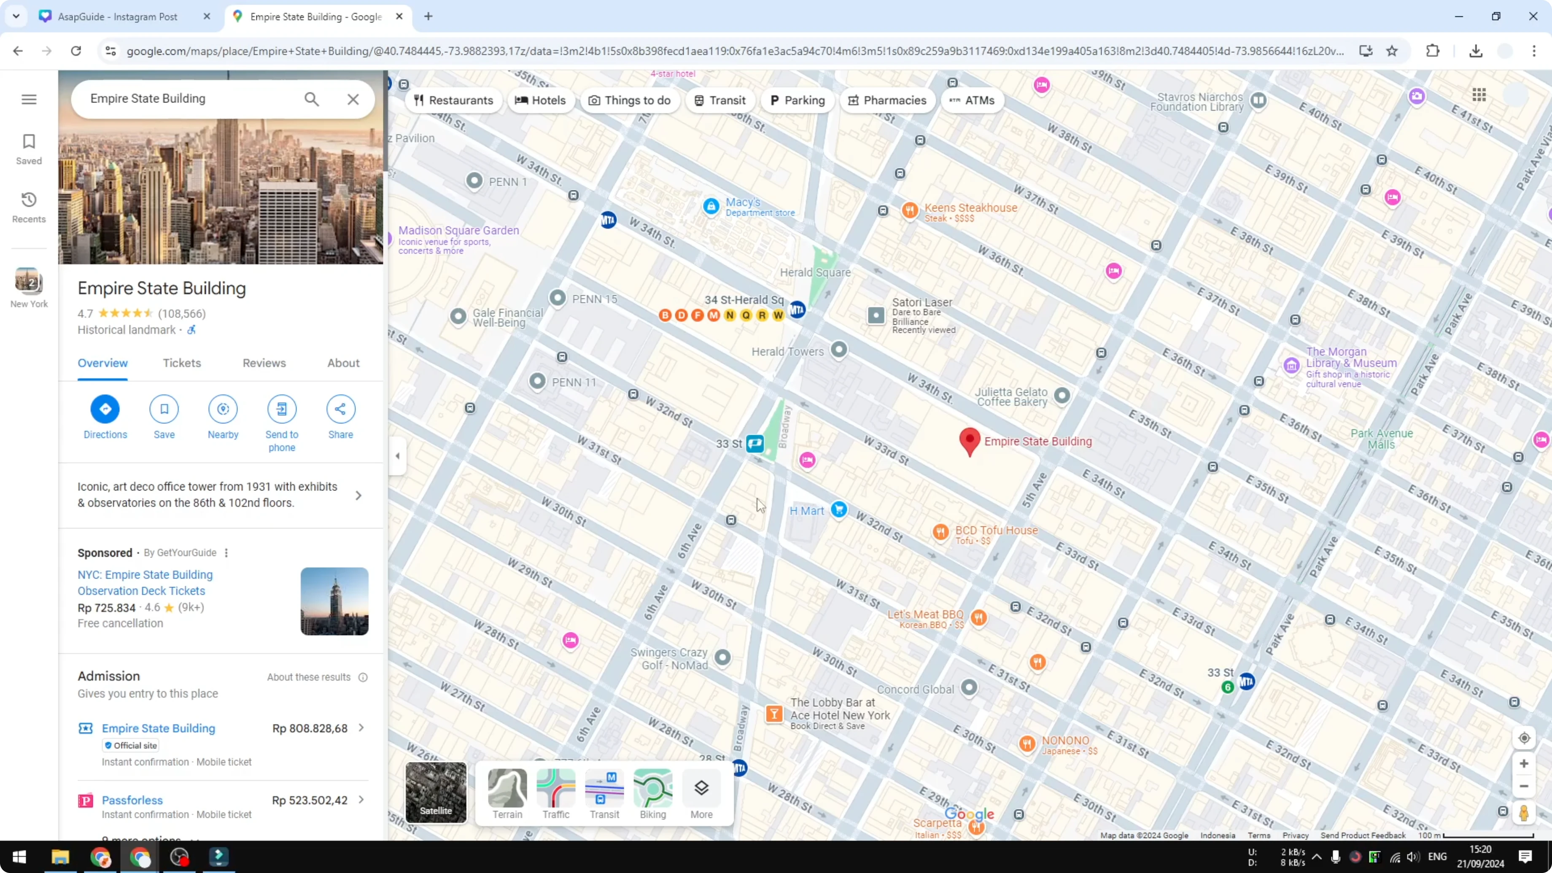The height and width of the screenshot is (873, 1552).
Task: Select Keens Steakhouse map marker
Action: pos(910,210)
